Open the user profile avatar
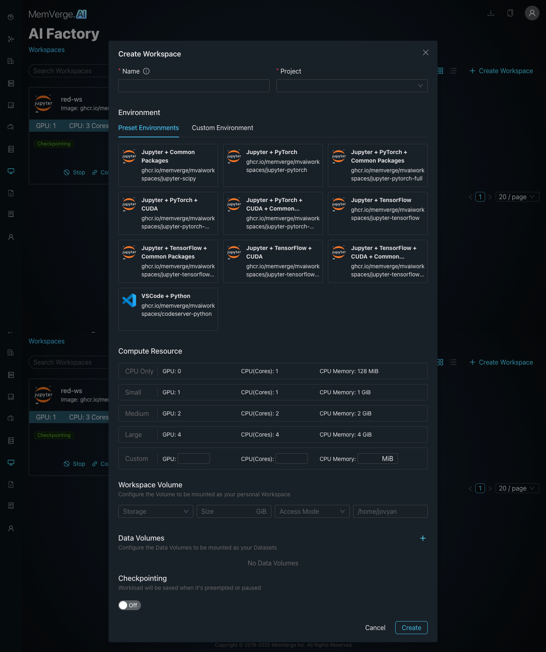 tap(532, 13)
